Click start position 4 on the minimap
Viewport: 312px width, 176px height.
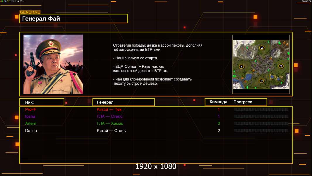click(262, 48)
